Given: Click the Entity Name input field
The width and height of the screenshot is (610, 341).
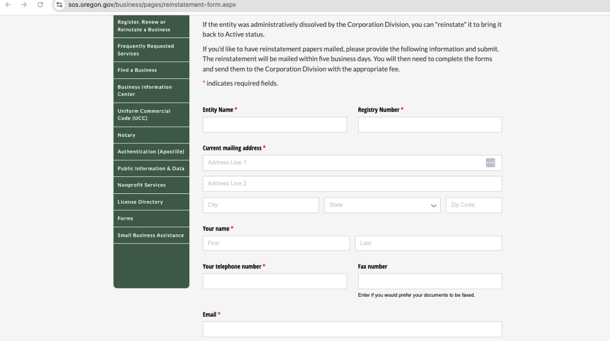Looking at the screenshot, I should (274, 124).
